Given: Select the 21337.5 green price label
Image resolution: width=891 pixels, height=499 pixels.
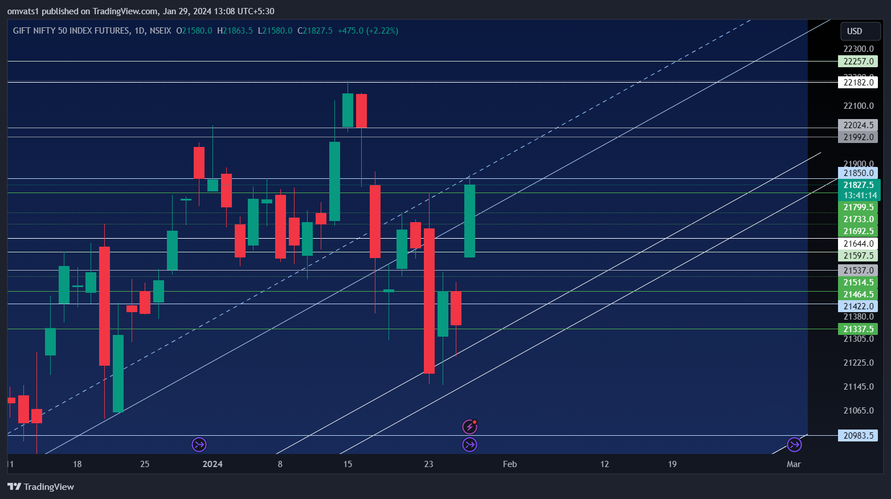Looking at the screenshot, I should pyautogui.click(x=858, y=329).
